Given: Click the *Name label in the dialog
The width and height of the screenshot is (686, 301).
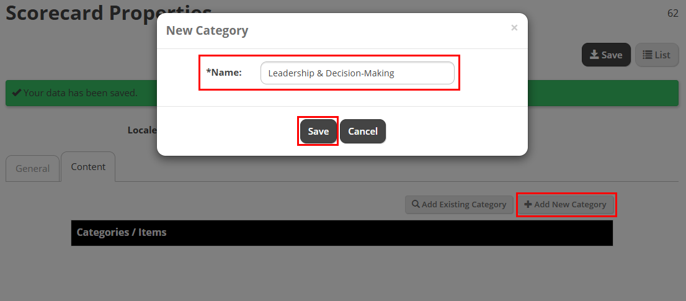Looking at the screenshot, I should pyautogui.click(x=224, y=73).
